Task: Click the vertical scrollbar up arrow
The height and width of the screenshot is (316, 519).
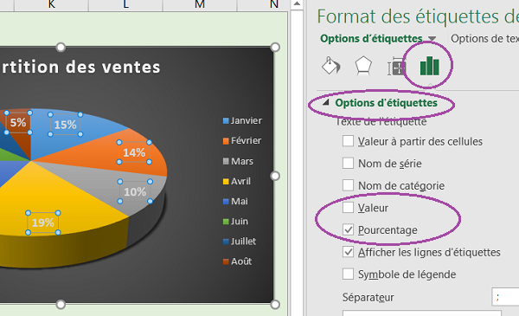Action: (x=297, y=4)
